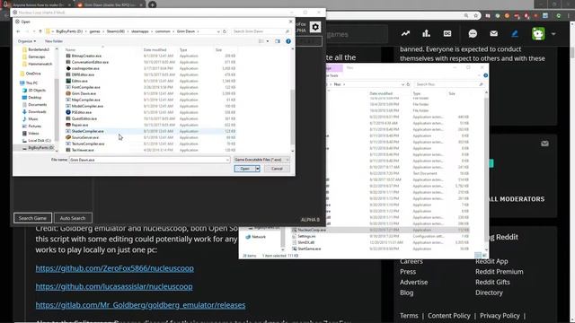Click the Auto Search button
Image resolution: width=575 pixels, height=323 pixels.
(73, 218)
